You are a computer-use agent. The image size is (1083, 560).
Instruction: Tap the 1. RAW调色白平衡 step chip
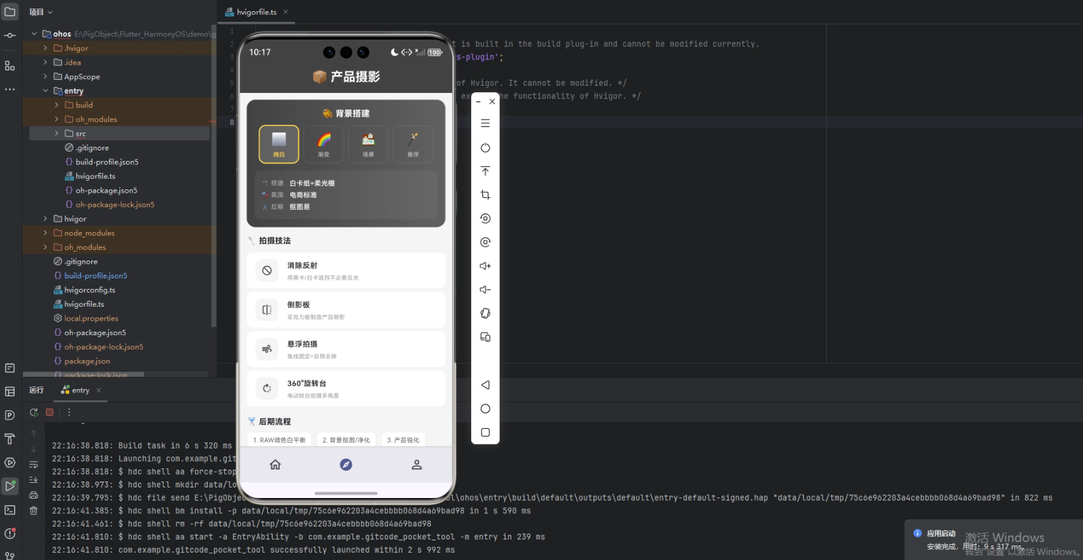point(279,440)
